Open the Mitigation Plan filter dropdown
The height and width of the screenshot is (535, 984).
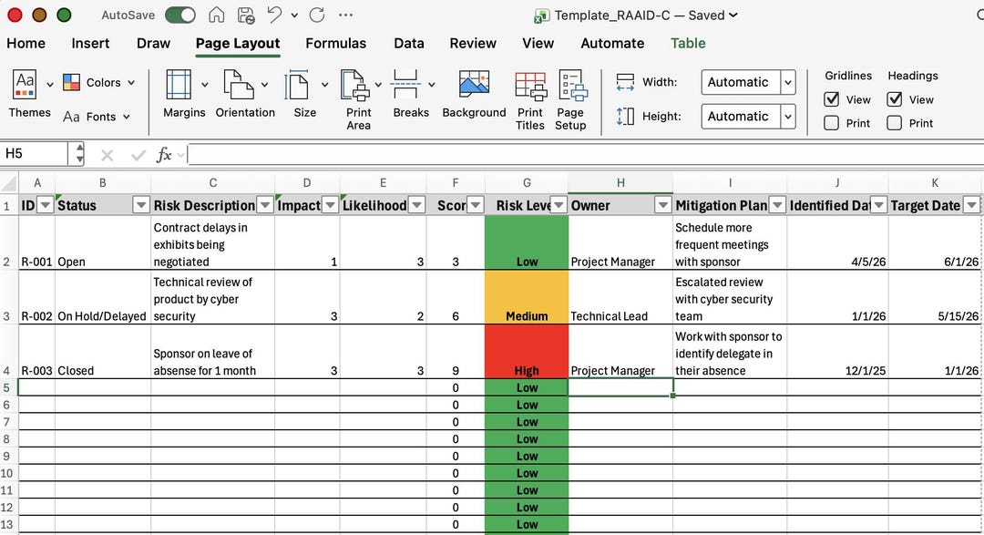[x=777, y=205]
